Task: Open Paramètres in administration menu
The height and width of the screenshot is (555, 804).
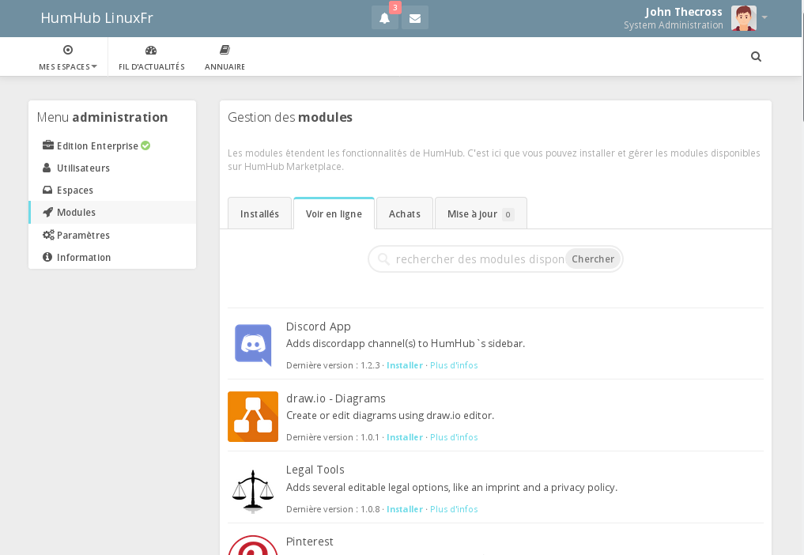Action: point(83,236)
